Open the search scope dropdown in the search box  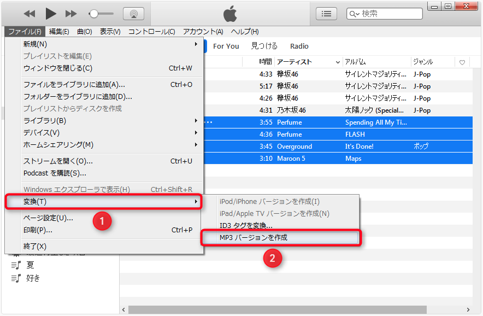tap(355, 14)
